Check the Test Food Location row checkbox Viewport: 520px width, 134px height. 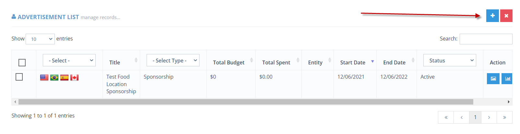click(19, 77)
